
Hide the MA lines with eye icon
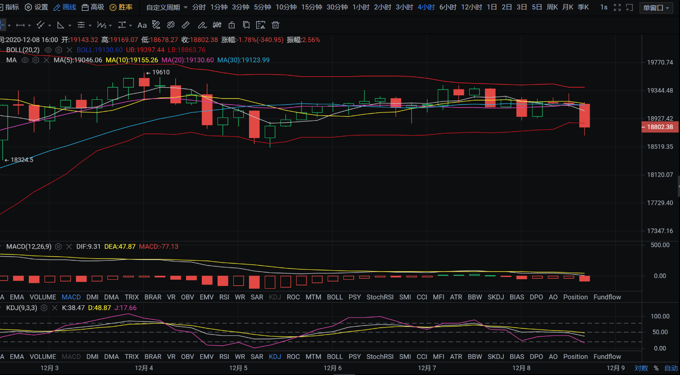pos(25,60)
